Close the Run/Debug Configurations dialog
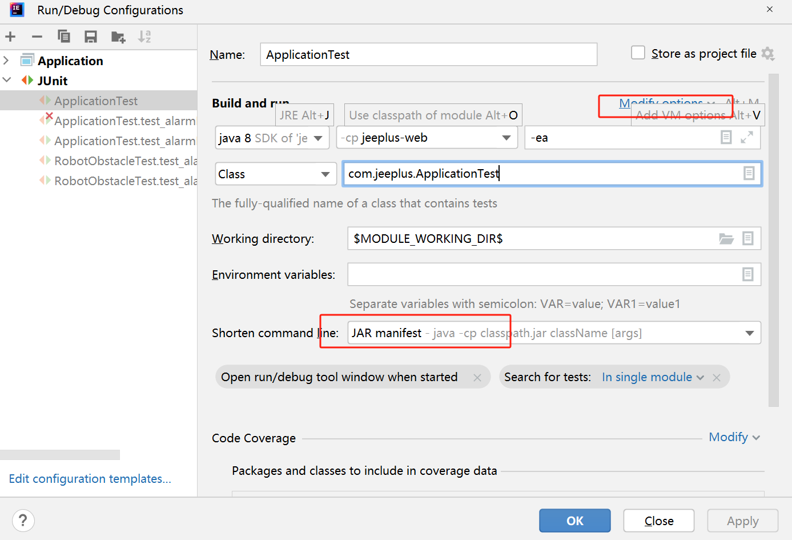This screenshot has height=540, width=792. (x=770, y=10)
